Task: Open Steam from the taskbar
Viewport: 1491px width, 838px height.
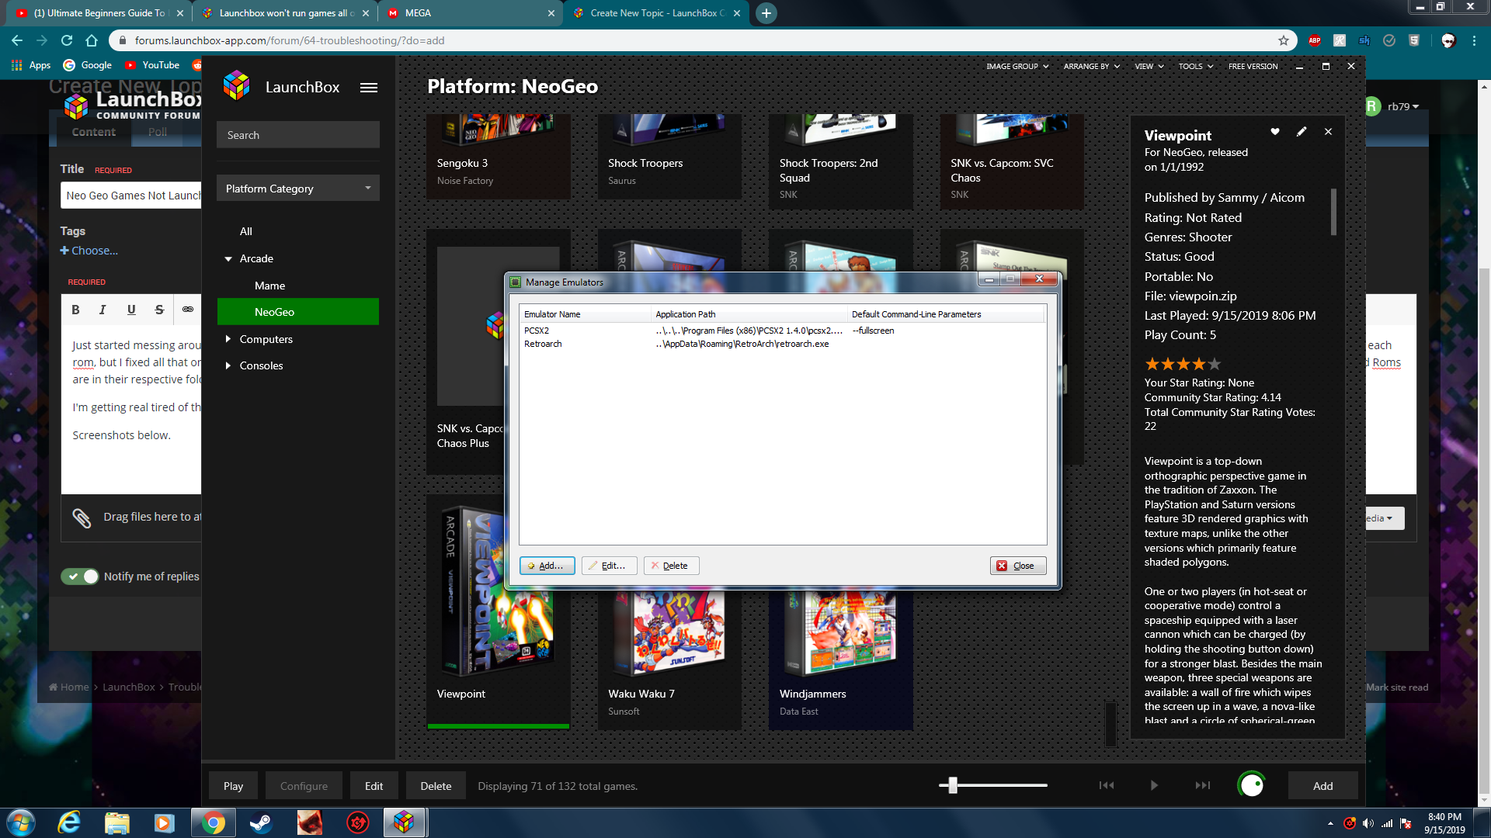Action: pos(261,822)
